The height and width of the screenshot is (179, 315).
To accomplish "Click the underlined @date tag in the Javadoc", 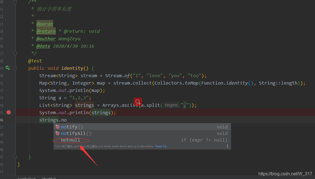I will [x=43, y=46].
